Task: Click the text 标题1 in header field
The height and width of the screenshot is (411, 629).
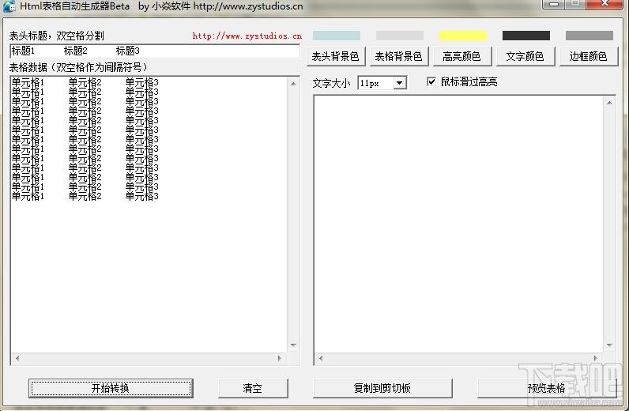Action: (23, 51)
